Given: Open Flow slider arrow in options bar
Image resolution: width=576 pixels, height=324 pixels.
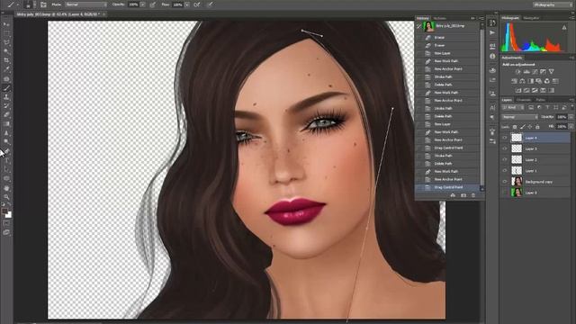Looking at the screenshot, I should tap(187, 4).
